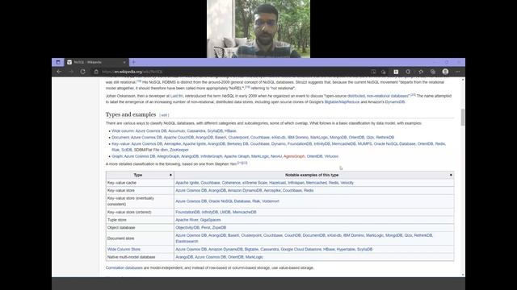Open the ObjectivityDB link
The width and height of the screenshot is (517, 290).
[x=187, y=227]
